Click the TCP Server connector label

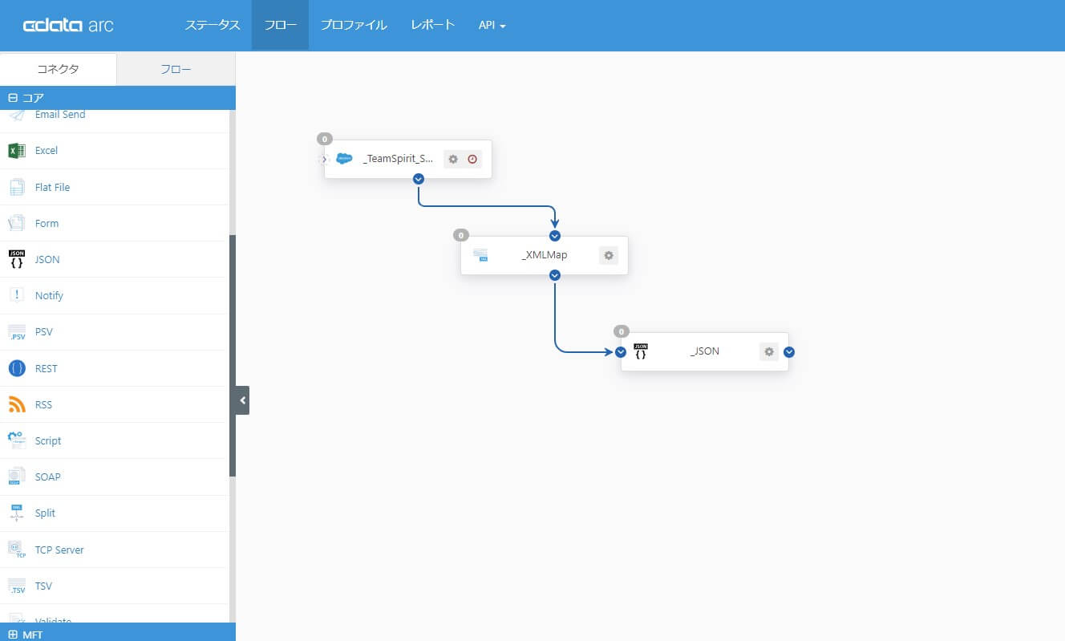pos(59,550)
